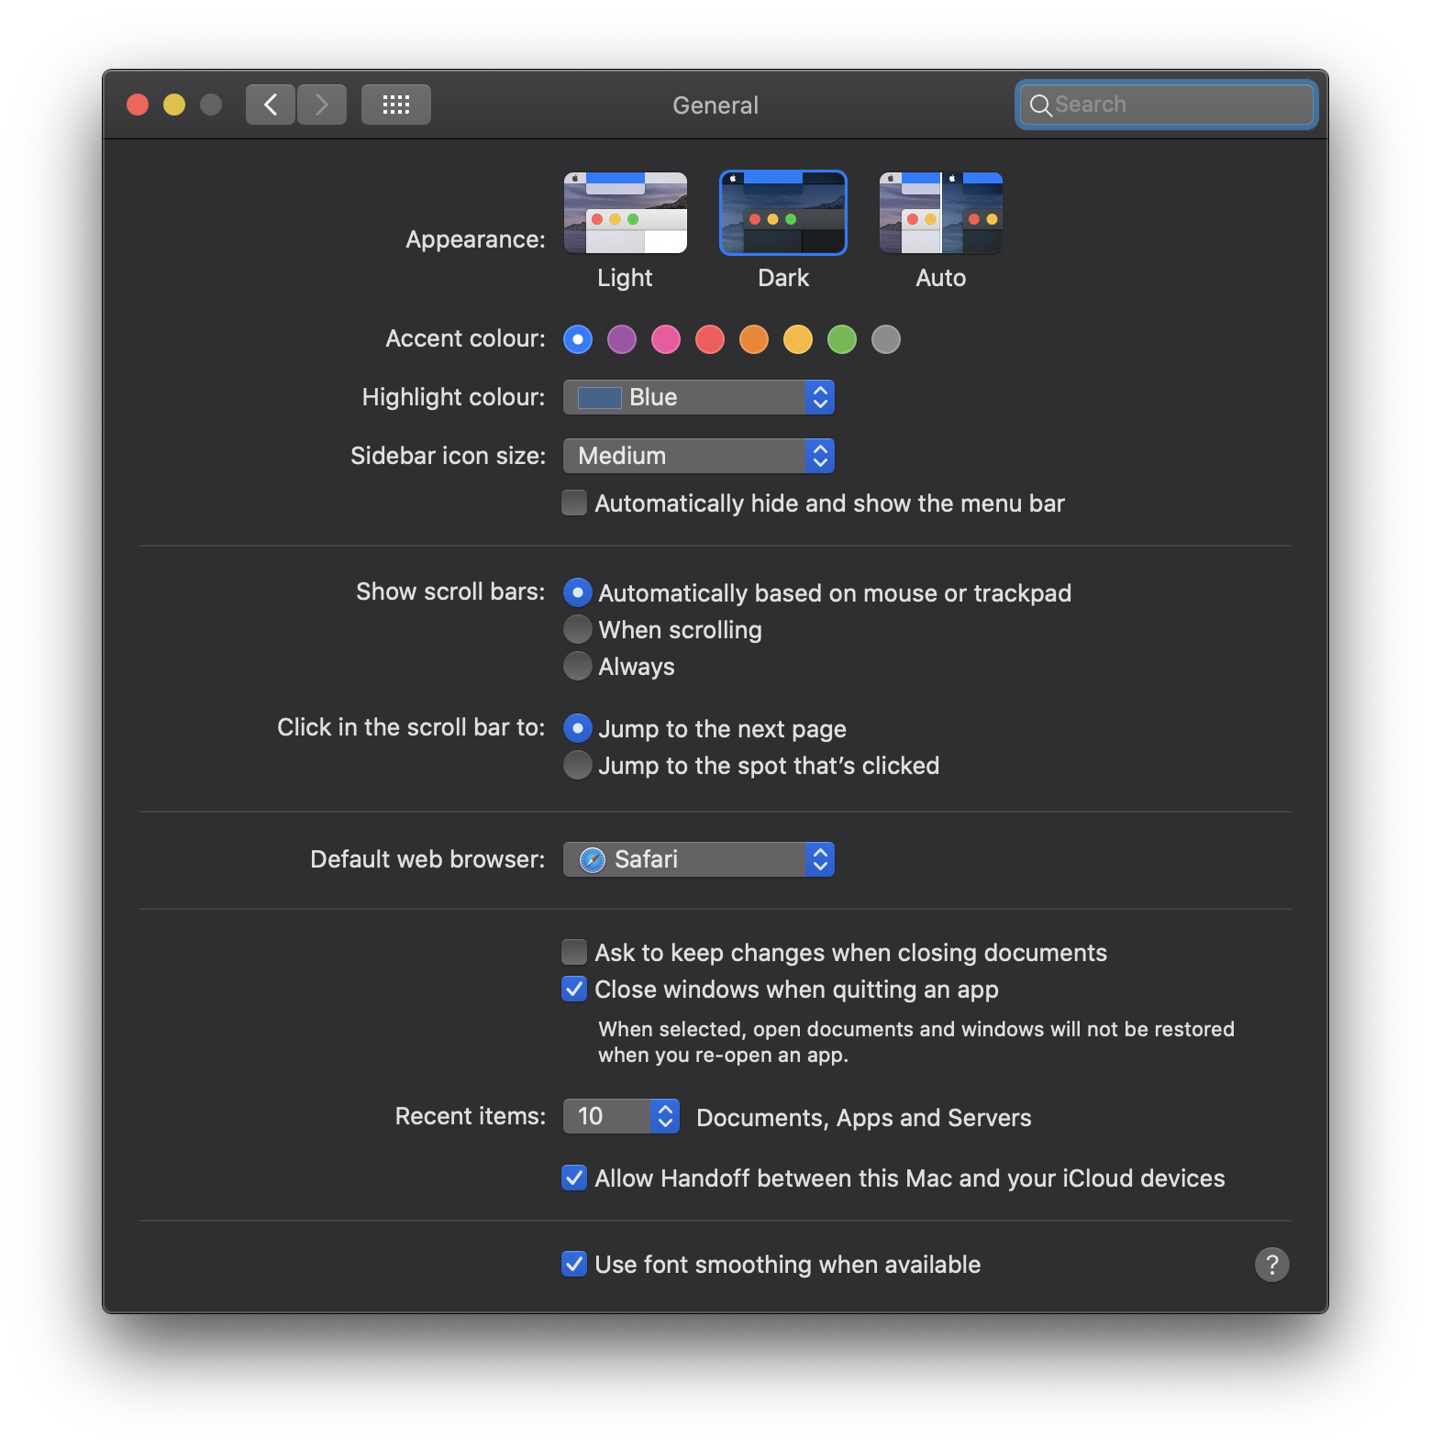Screen dimensions: 1431x1449
Task: Uncheck Close windows when quitting an app
Action: pyautogui.click(x=574, y=989)
